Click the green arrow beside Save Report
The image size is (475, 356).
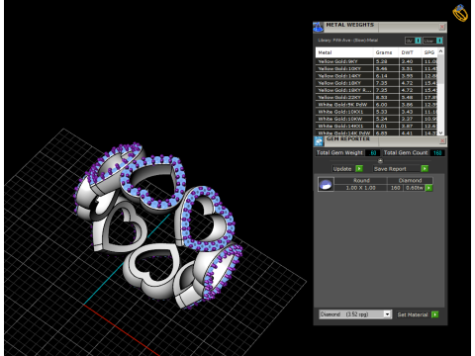tap(425, 169)
